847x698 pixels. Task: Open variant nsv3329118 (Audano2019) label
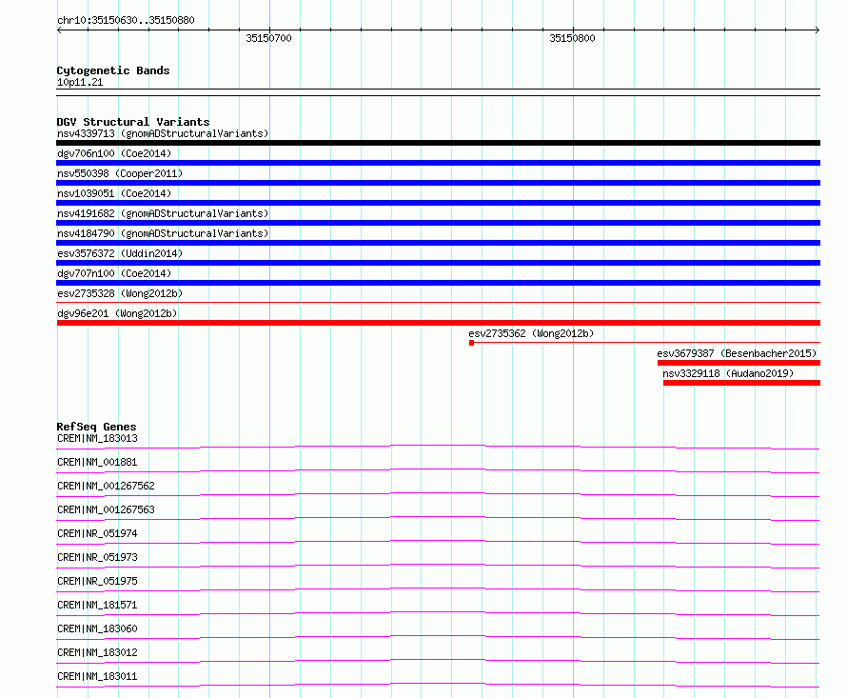tap(728, 373)
